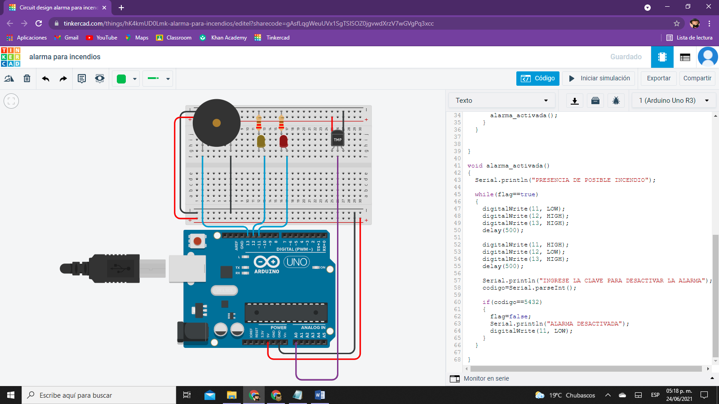719x404 pixels.
Task: Click the Exportar button
Action: (x=658, y=78)
